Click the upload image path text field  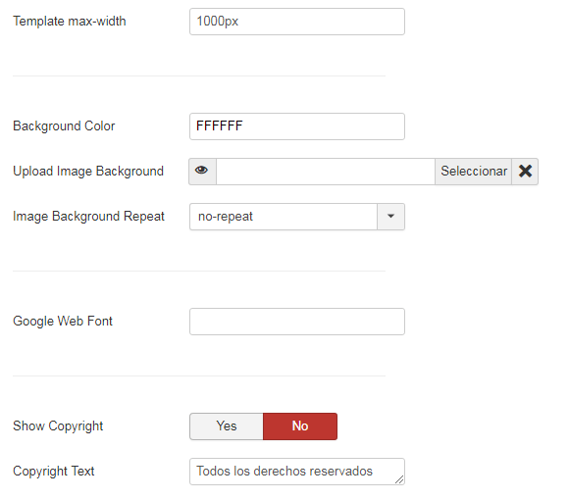point(326,172)
